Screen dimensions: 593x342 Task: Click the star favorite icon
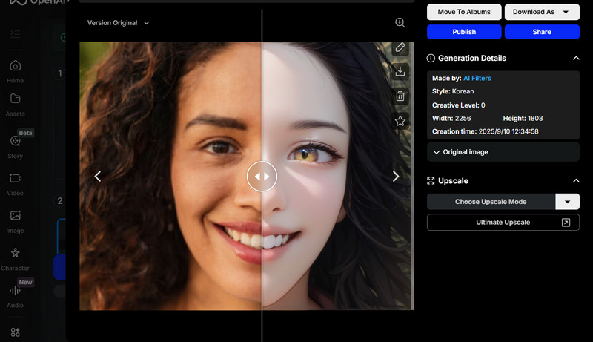pyautogui.click(x=400, y=121)
